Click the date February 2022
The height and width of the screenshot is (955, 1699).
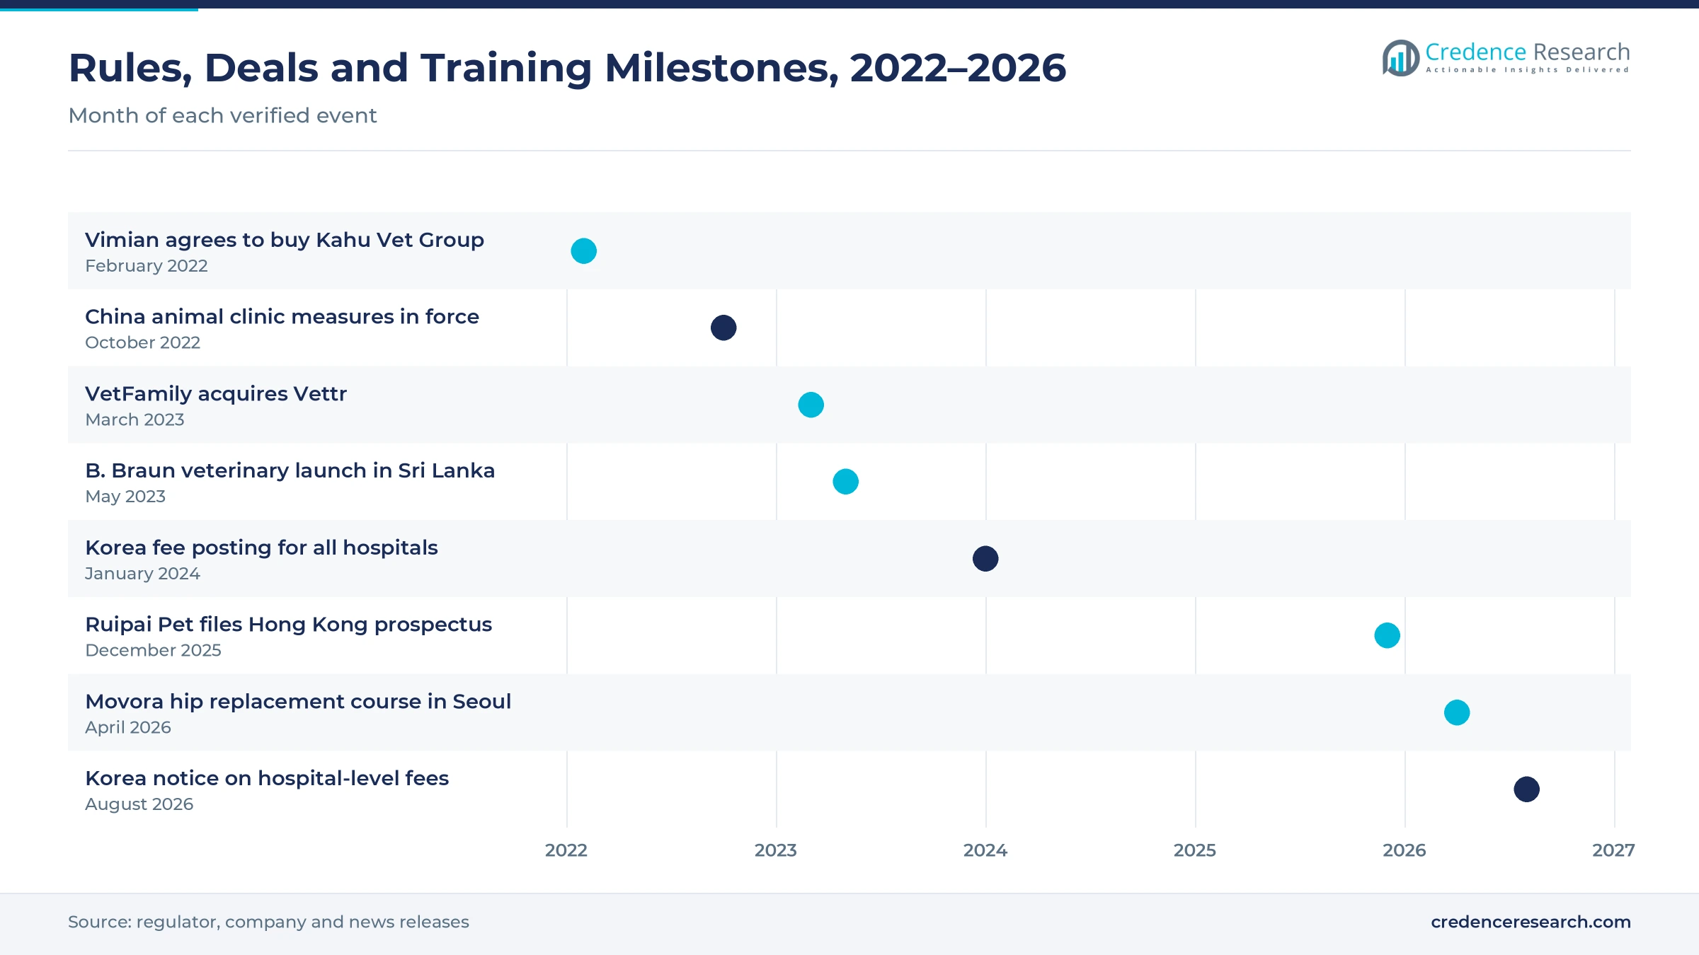click(147, 266)
